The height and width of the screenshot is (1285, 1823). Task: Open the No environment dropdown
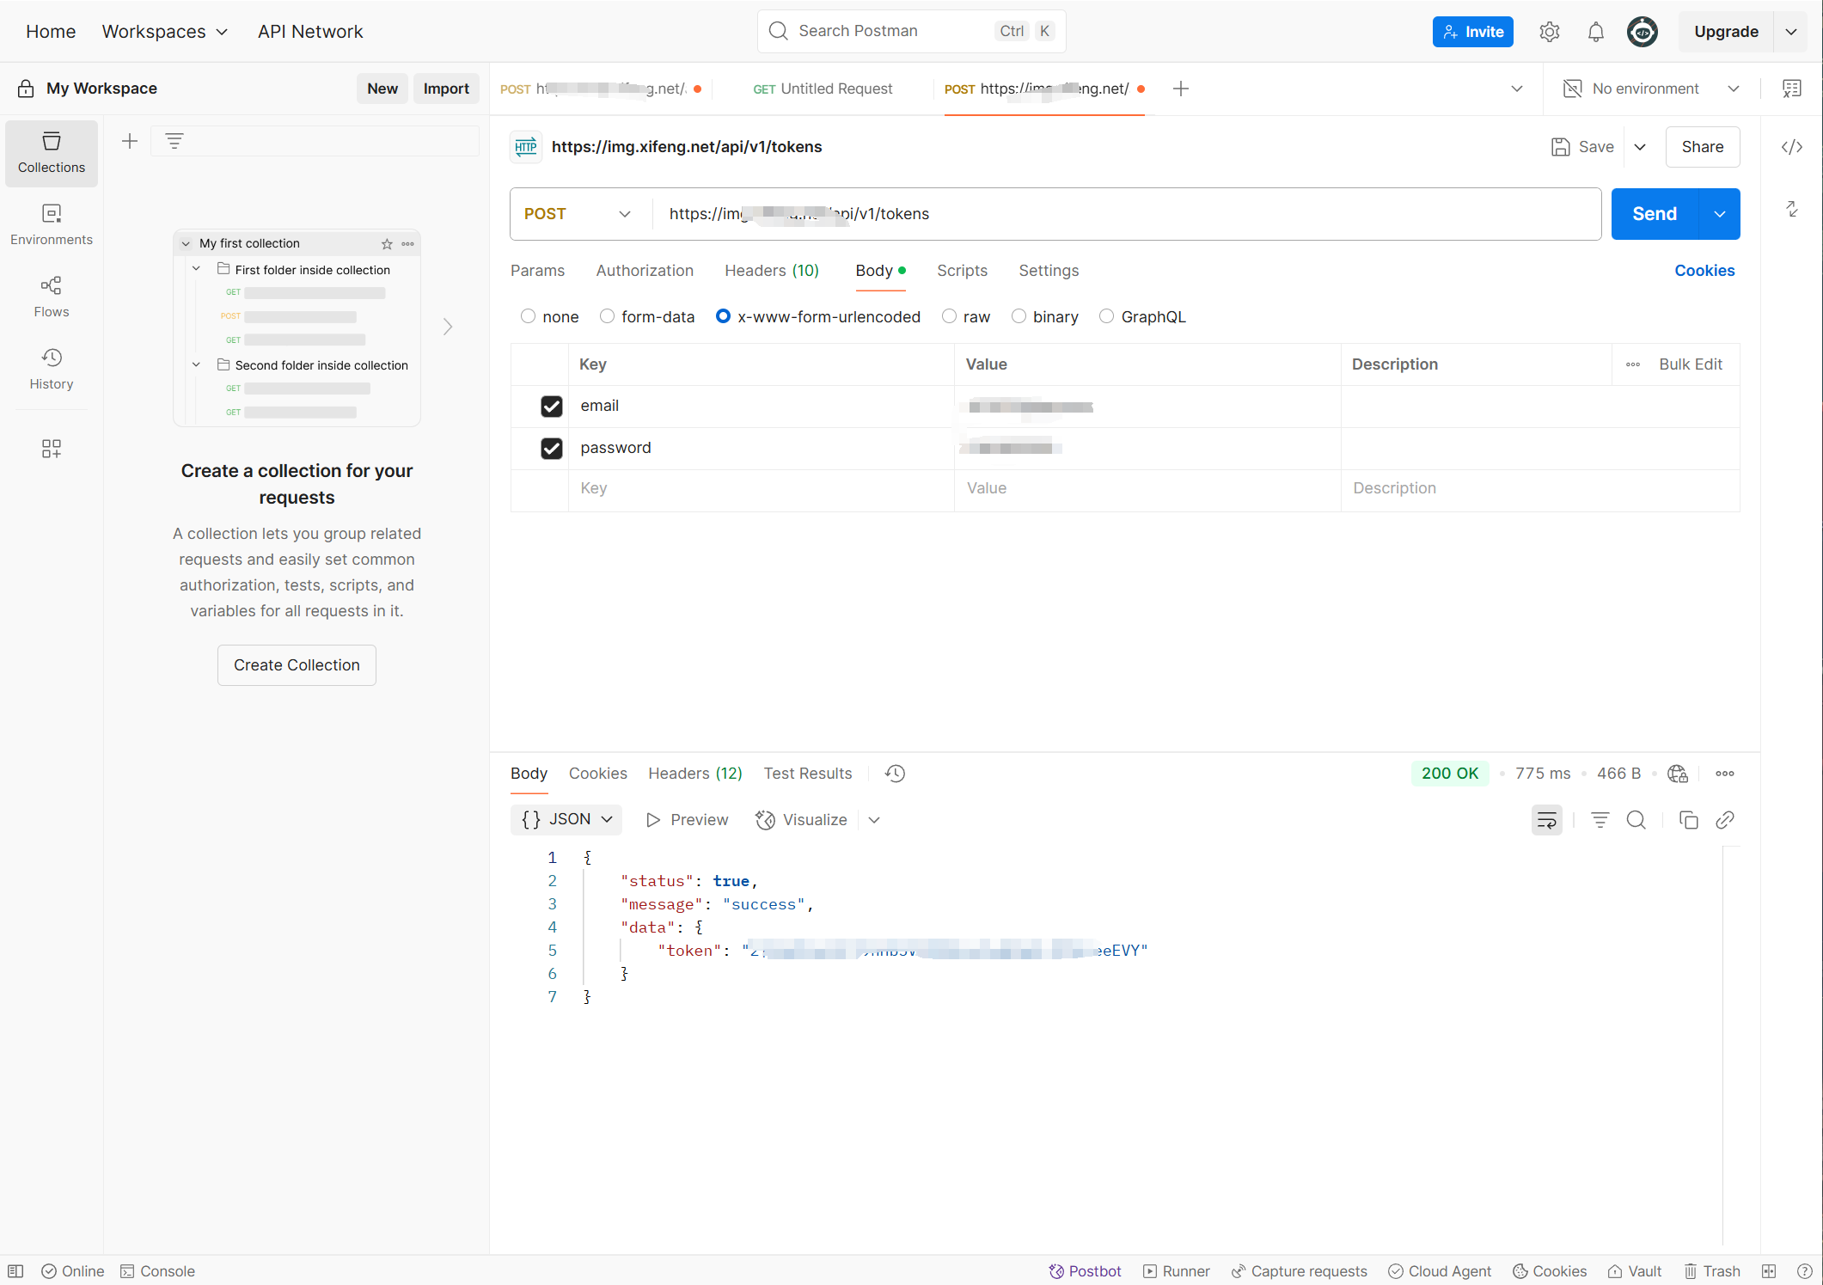coord(1651,89)
